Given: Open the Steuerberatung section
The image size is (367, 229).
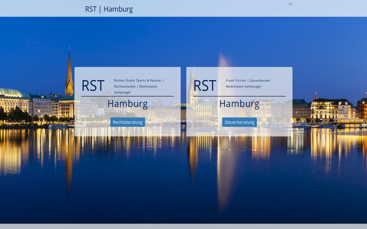Looking at the screenshot, I should (x=239, y=122).
